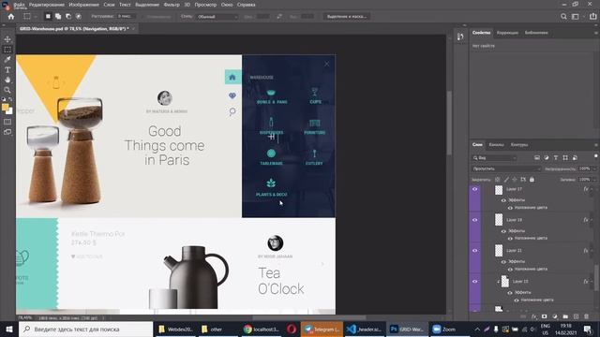Click the Выделение и маска button
Screen dimensions: 600x337
tap(346, 17)
